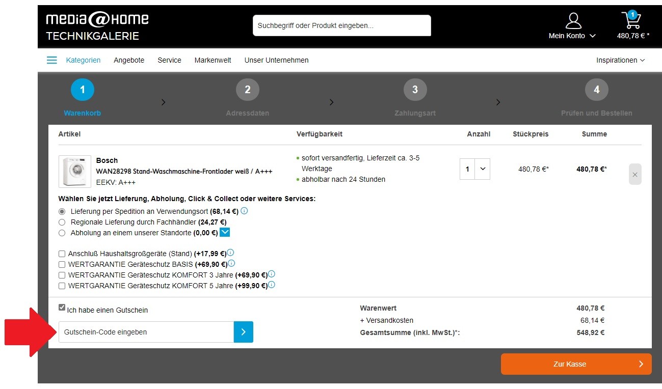Select Regionale Lieferung durch Fachhändler option

point(62,223)
